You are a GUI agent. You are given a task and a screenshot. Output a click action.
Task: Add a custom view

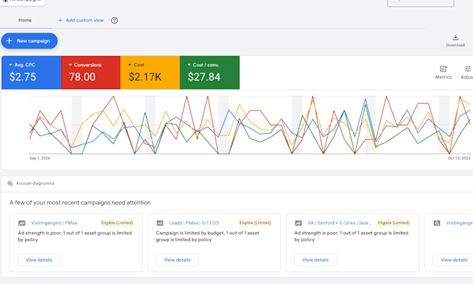point(81,20)
